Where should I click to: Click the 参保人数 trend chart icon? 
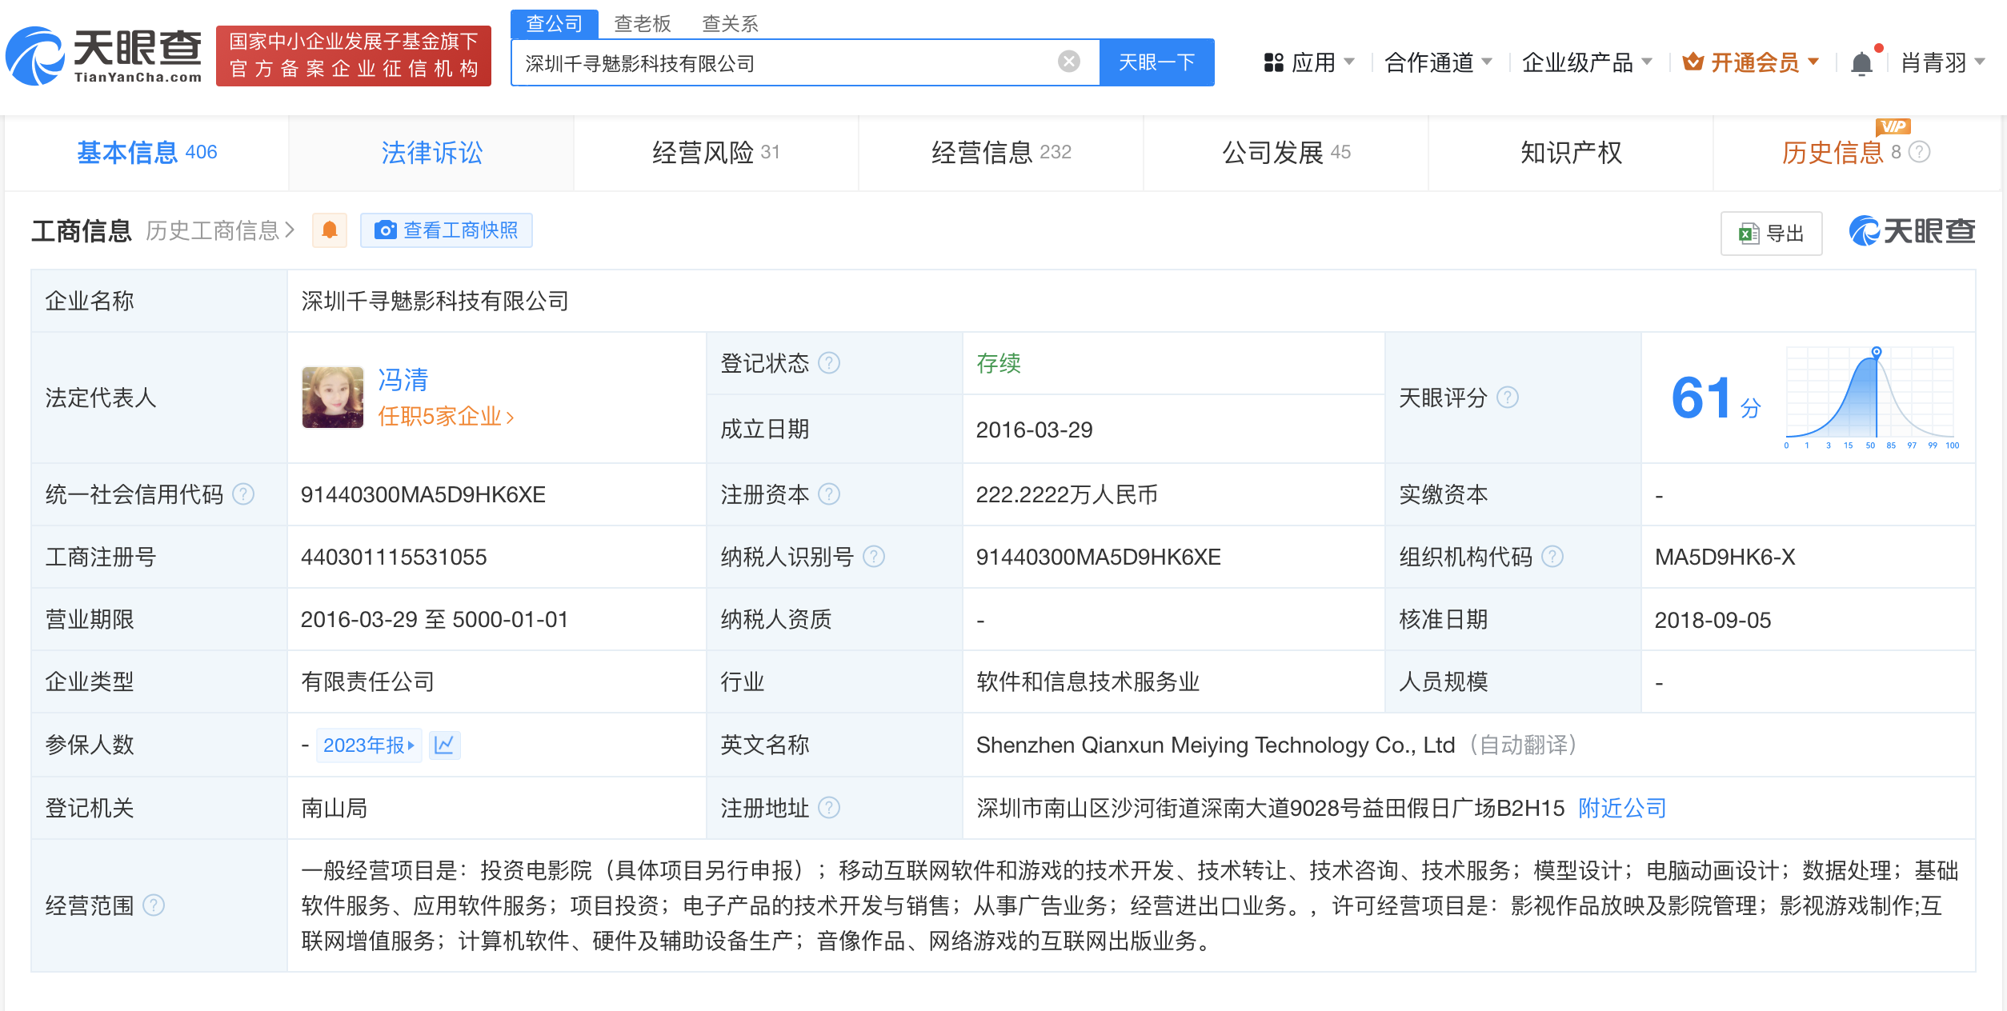445,745
